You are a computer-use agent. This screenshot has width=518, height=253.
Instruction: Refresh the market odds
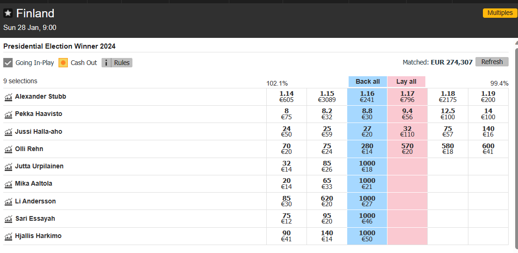[492, 62]
